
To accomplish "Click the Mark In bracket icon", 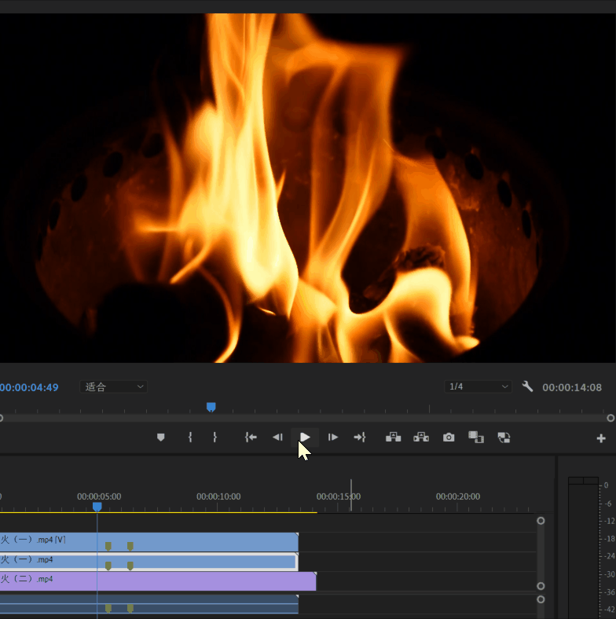I will (x=190, y=437).
